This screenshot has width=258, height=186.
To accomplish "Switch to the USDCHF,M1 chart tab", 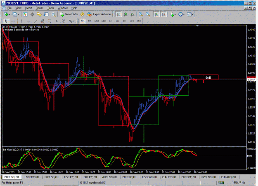I will (32, 177).
